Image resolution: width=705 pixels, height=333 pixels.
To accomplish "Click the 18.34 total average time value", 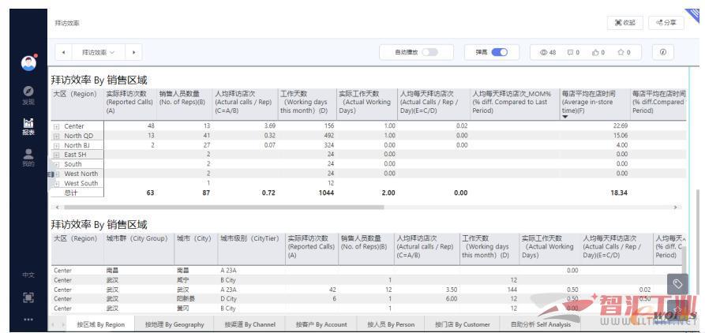I will coord(619,193).
